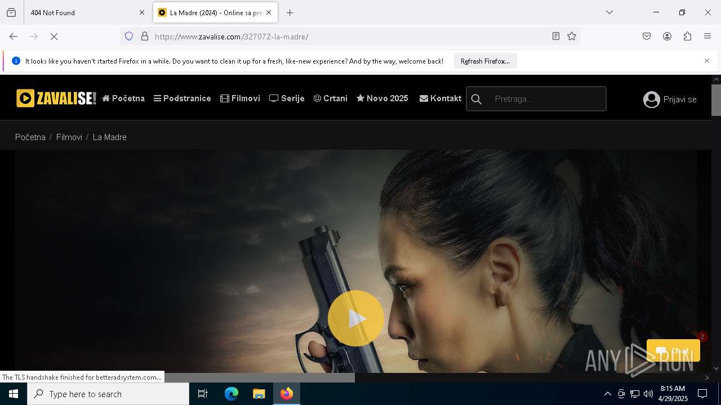The height and width of the screenshot is (405, 721).
Task: Click the tracking protection shield icon
Action: point(129,36)
